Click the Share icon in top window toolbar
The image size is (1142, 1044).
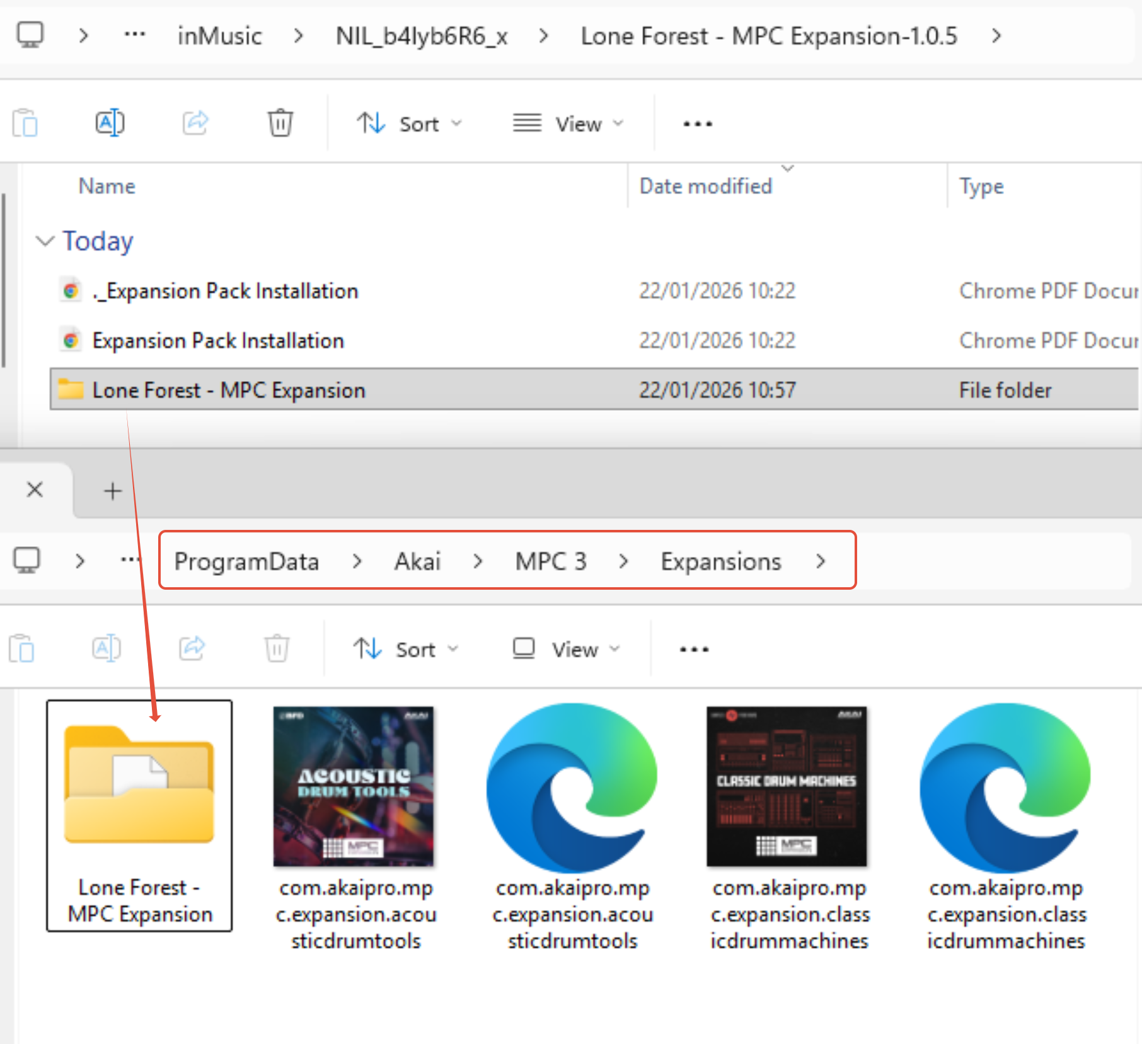point(195,123)
